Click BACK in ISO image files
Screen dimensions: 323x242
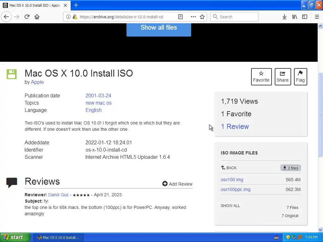(x=229, y=168)
